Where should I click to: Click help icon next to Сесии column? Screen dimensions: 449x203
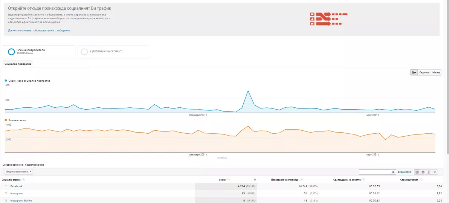click(229, 180)
